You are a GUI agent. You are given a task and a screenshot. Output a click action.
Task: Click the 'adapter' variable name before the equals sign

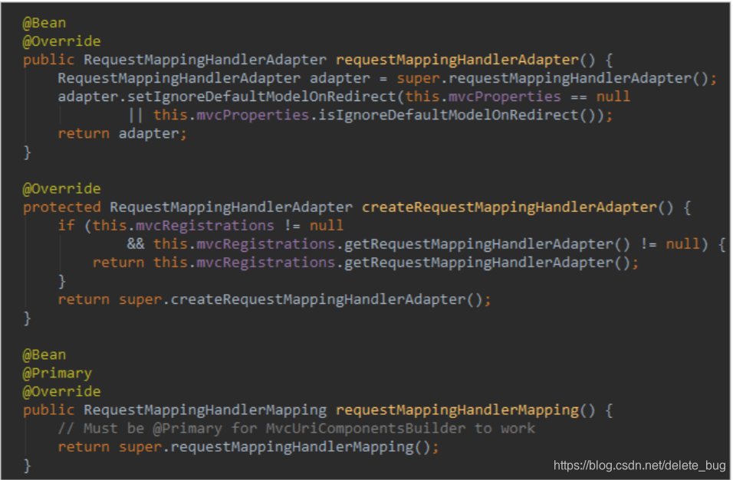340,78
